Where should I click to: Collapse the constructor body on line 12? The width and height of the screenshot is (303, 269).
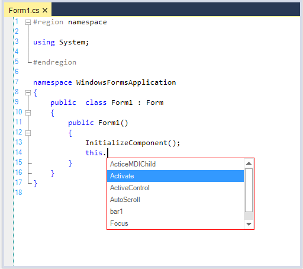28,133
